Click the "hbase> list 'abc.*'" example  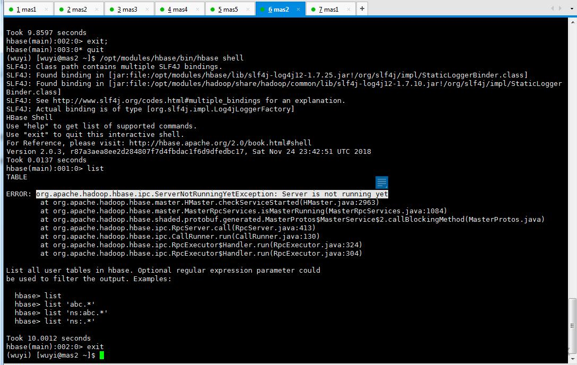(55, 305)
